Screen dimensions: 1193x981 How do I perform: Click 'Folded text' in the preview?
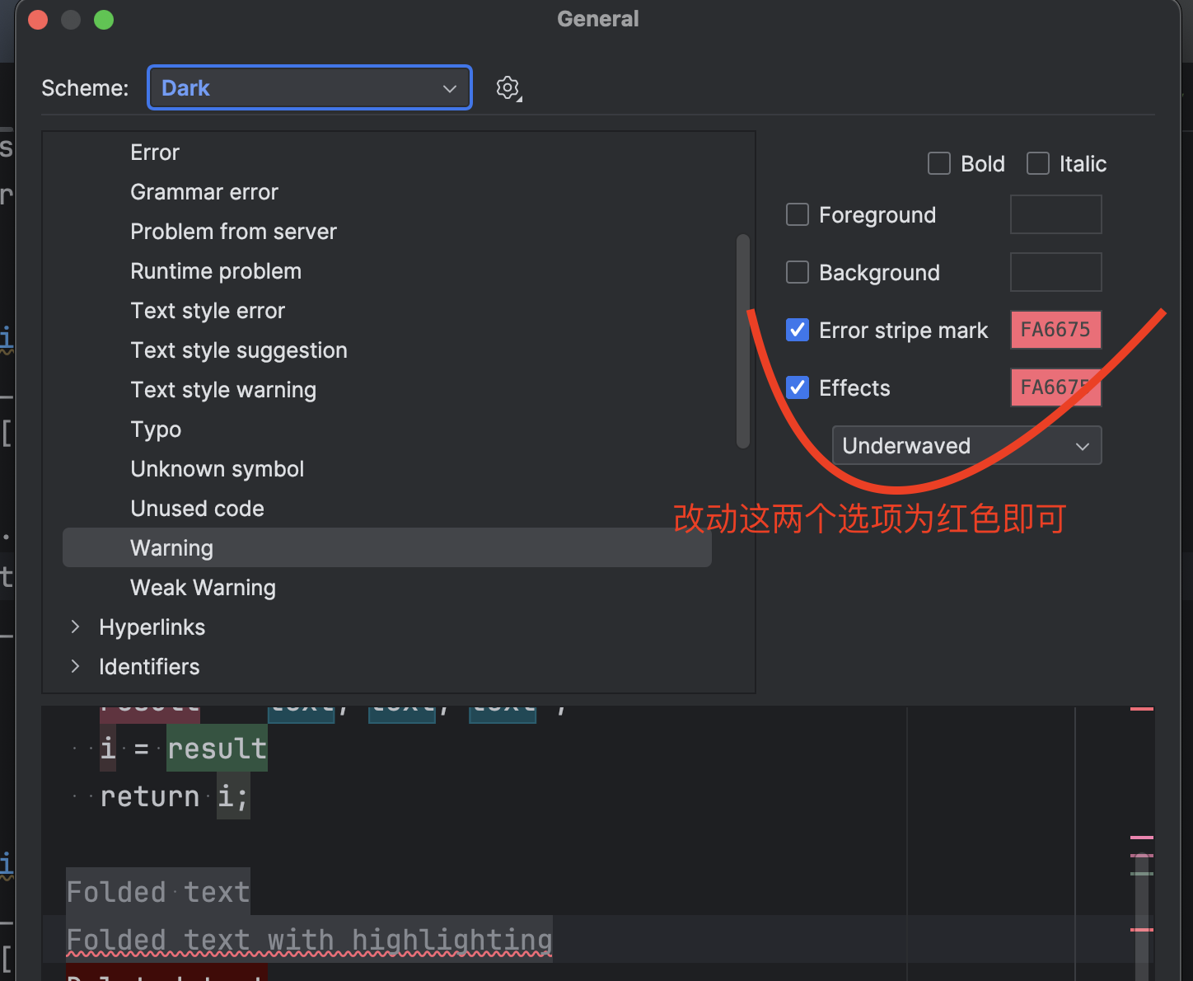coord(158,892)
